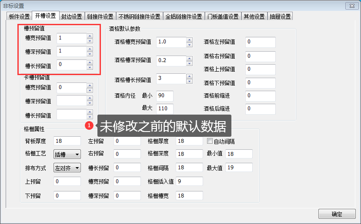Screen dimensions: 361x224
Task: Click the 酒格槽长预留值 field showing 3
Action: coord(171,79)
